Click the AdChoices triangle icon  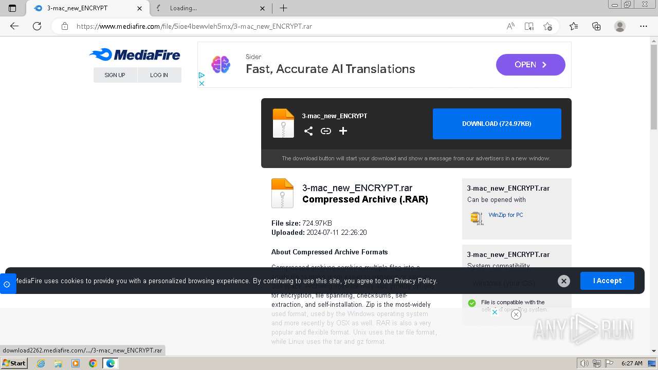point(202,76)
